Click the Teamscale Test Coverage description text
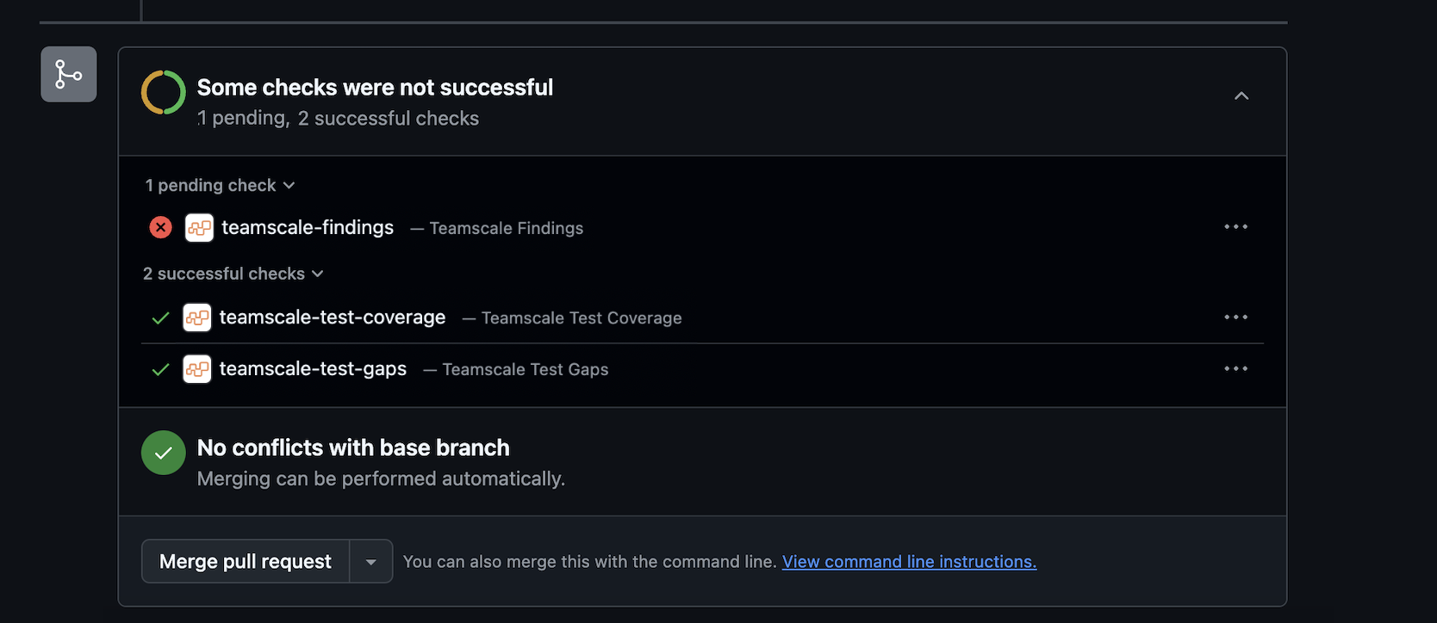This screenshot has width=1437, height=623. 582,318
